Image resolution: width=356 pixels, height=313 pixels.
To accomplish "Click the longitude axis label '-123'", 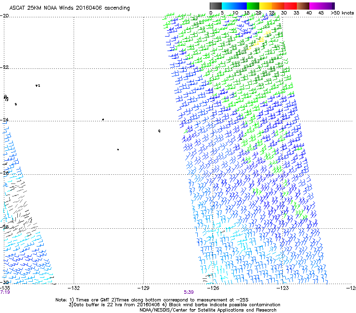I will tap(282, 288).
